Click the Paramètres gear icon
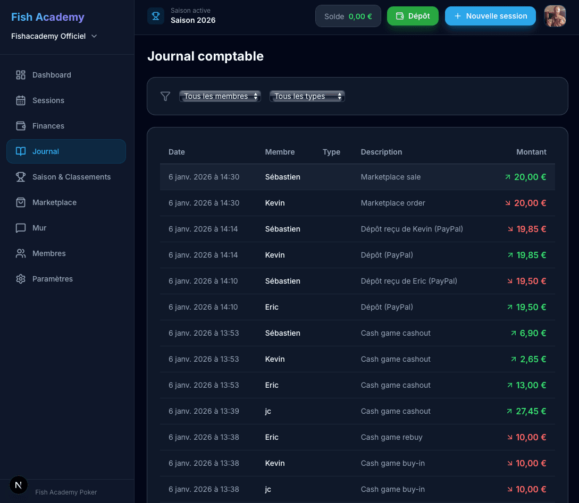Image resolution: width=579 pixels, height=503 pixels. pos(21,279)
